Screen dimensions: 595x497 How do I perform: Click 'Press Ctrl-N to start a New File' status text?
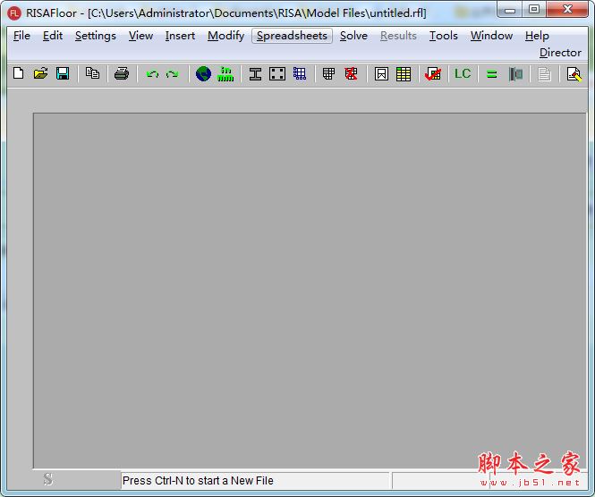(x=198, y=481)
